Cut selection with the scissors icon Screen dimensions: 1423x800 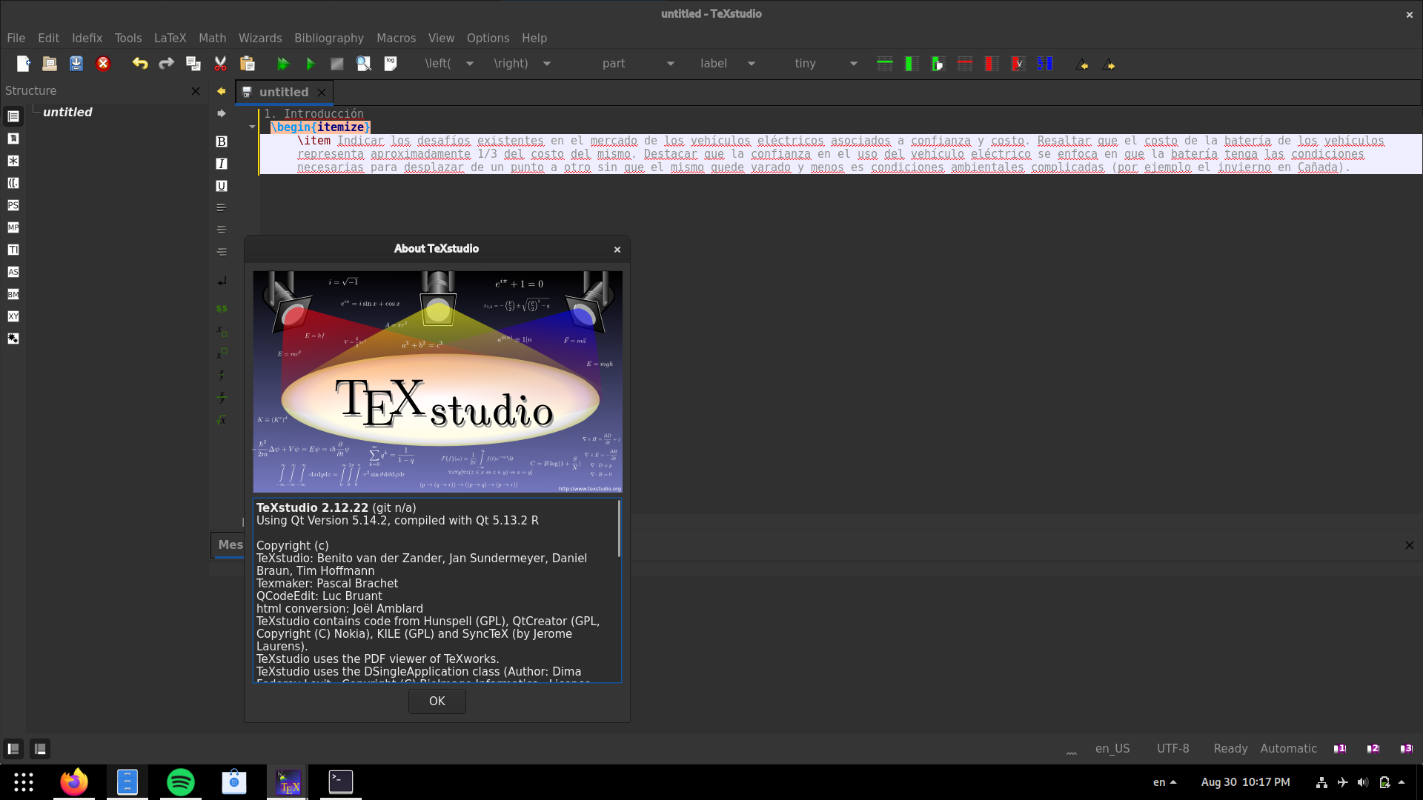tap(220, 64)
